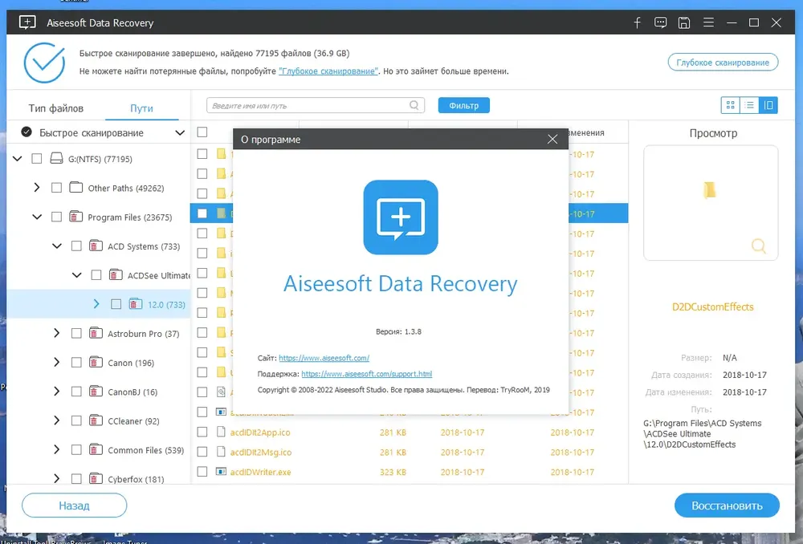Expand the Other Paths tree node

click(x=37, y=188)
